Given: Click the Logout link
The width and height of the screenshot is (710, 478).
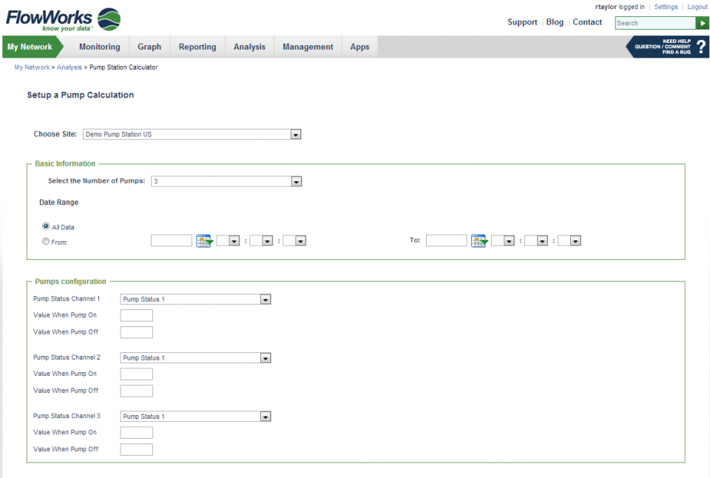Looking at the screenshot, I should tap(697, 7).
